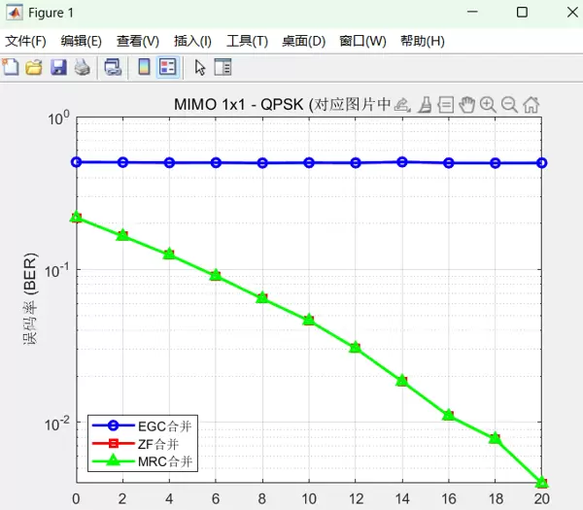The image size is (583, 510).
Task: Click the Open File folder icon
Action: tap(34, 67)
